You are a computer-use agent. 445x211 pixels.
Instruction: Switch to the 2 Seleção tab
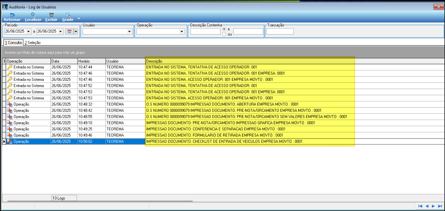[33, 43]
